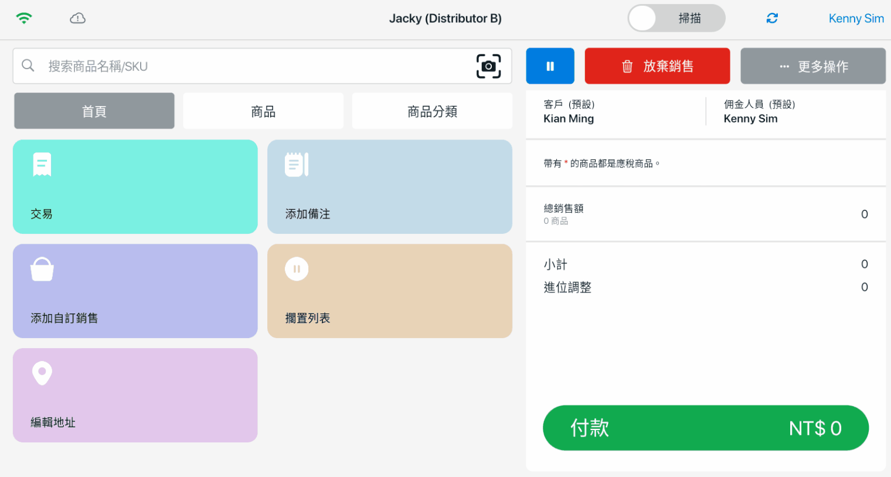Click the blue pause sale button

(550, 66)
